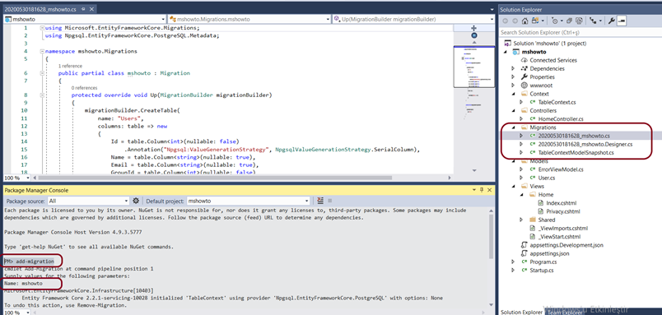Click the split editor icon above scrollbar
The image size is (662, 315).
pyautogui.click(x=473, y=27)
